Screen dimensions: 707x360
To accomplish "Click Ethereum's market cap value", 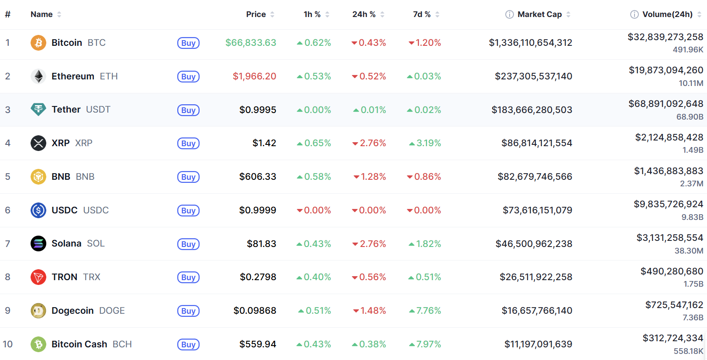I will (533, 76).
